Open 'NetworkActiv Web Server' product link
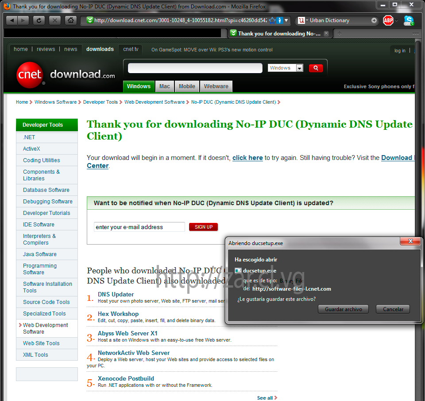425x401 pixels. pos(134,353)
